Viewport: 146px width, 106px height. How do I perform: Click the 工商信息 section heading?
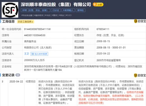[x=8, y=21]
